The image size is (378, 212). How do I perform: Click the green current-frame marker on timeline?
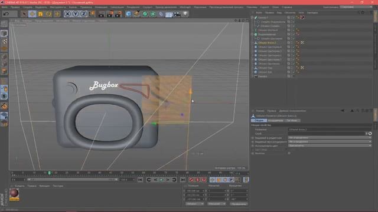pyautogui.click(x=50, y=173)
